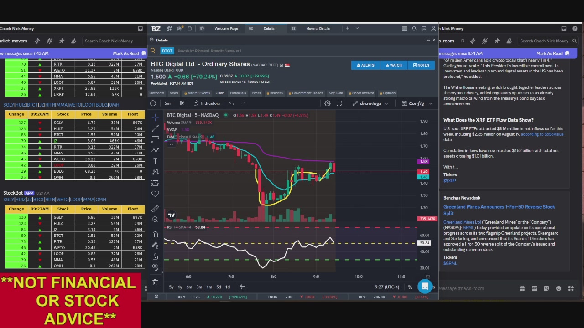Open workspace tabs dropdown arrow

click(x=357, y=28)
